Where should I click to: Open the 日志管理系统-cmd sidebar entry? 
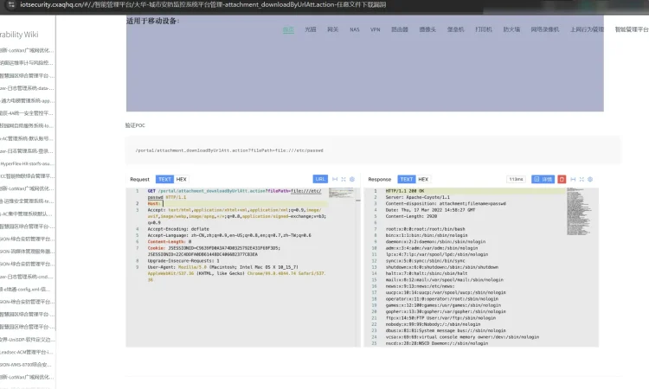point(27,276)
